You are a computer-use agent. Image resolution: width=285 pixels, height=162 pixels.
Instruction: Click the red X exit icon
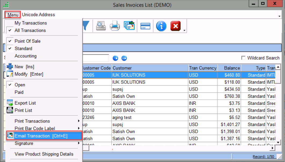(x=176, y=26)
